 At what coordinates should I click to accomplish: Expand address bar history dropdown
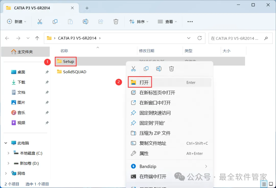(x=189, y=38)
